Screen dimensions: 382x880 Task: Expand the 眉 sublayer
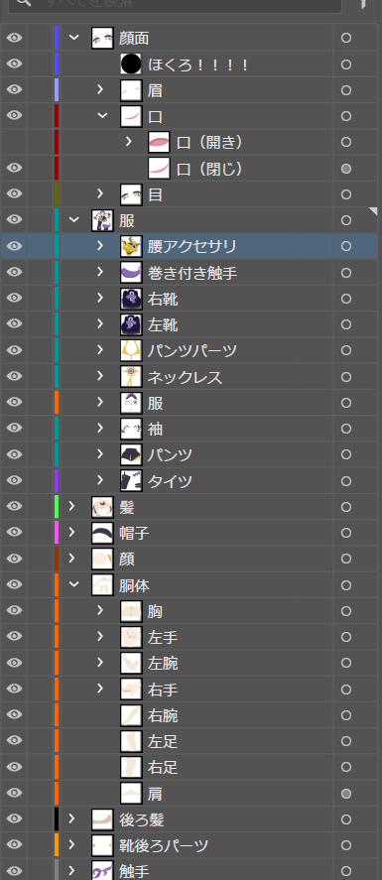tap(100, 90)
